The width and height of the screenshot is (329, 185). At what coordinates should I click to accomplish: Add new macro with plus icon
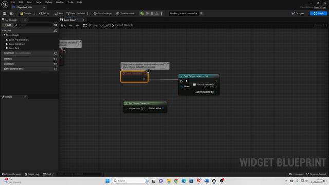tap(56, 59)
